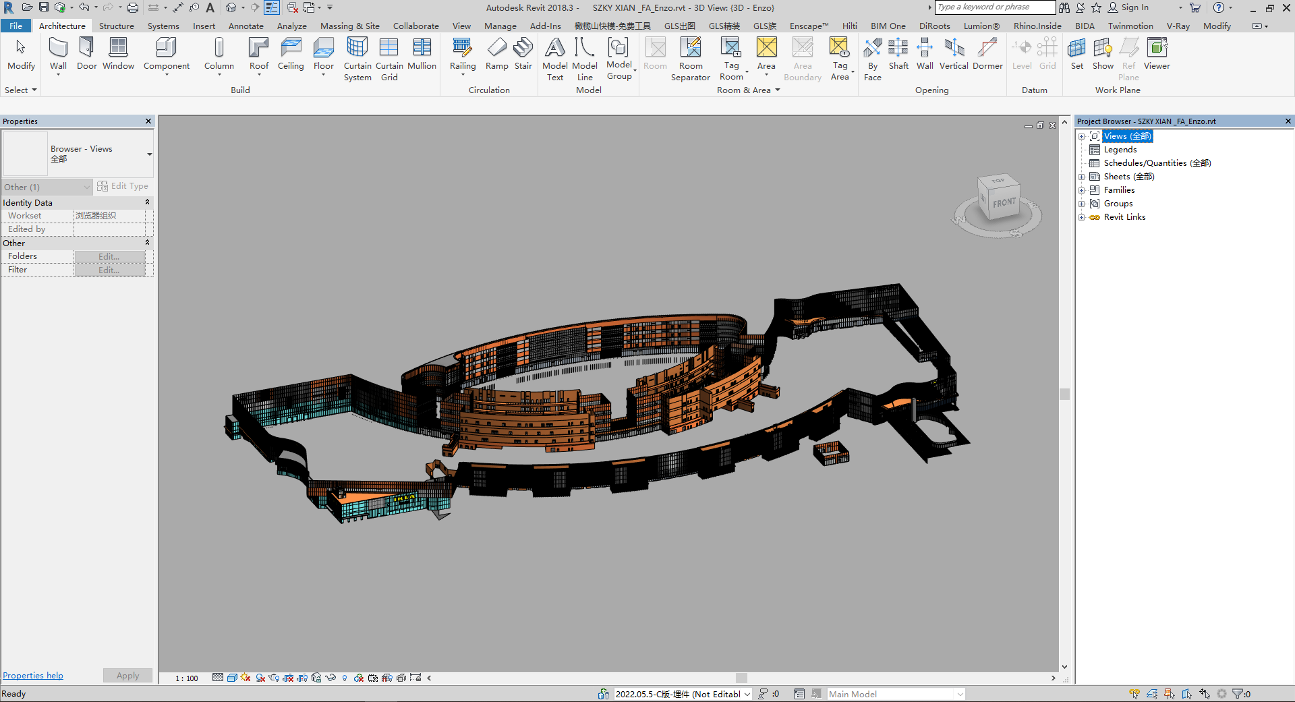Toggle unlocked 3D view house icon
Viewport: 1295px width, 702px height.
(316, 678)
